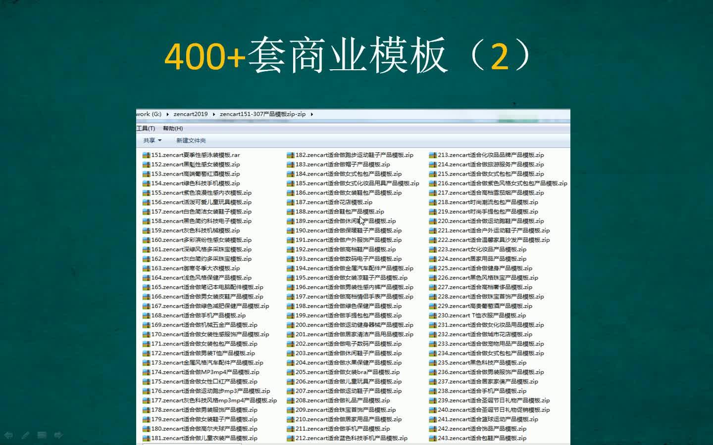Click archive icon of file 222.zencart

pyautogui.click(x=433, y=240)
